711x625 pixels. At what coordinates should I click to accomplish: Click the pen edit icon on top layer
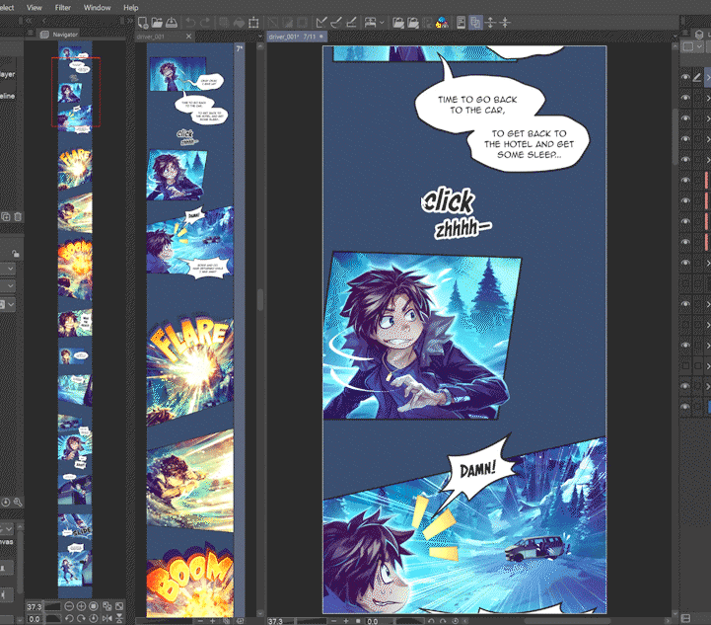coord(697,77)
